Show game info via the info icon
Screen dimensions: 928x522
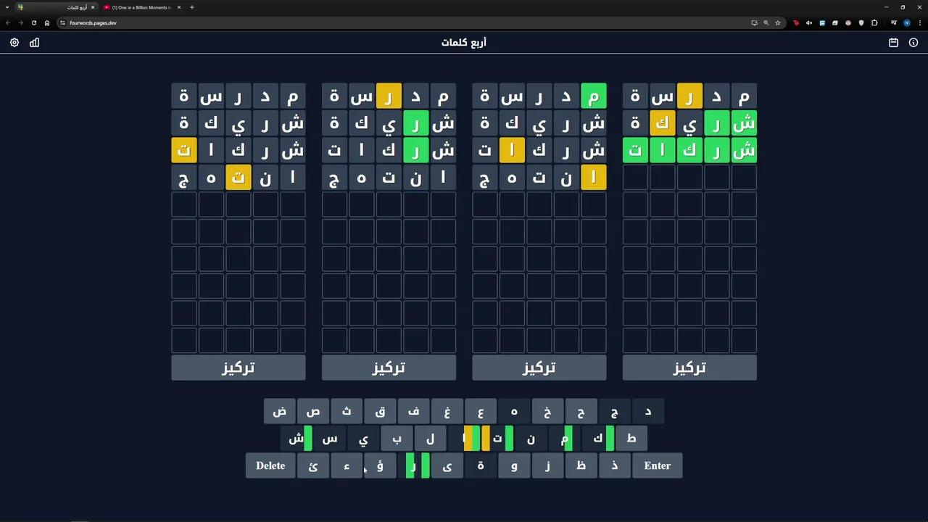(x=913, y=43)
